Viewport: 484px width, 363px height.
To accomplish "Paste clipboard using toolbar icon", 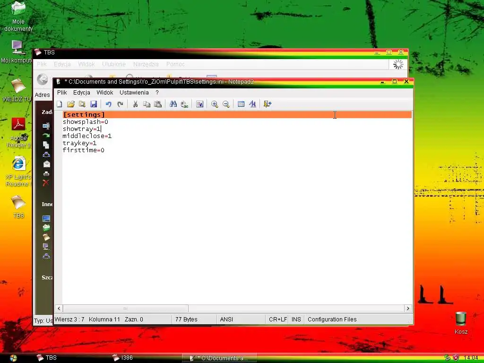I will click(x=158, y=104).
